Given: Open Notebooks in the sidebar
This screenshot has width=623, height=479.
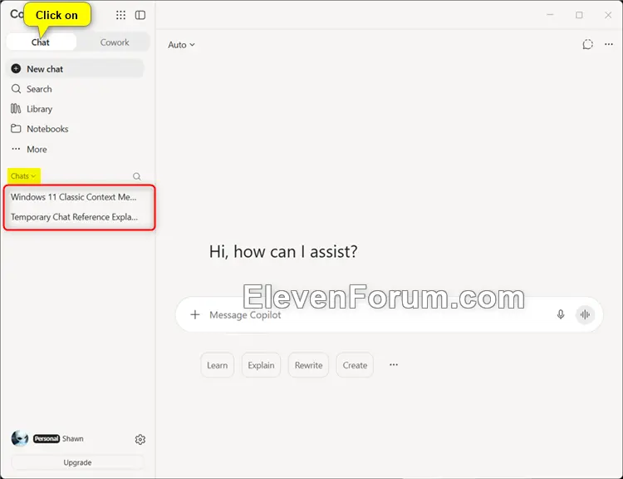Looking at the screenshot, I should [x=40, y=129].
